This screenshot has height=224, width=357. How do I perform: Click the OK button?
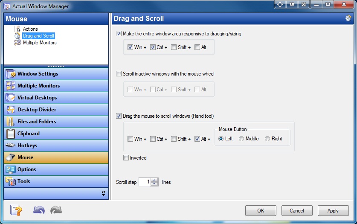[x=261, y=211]
